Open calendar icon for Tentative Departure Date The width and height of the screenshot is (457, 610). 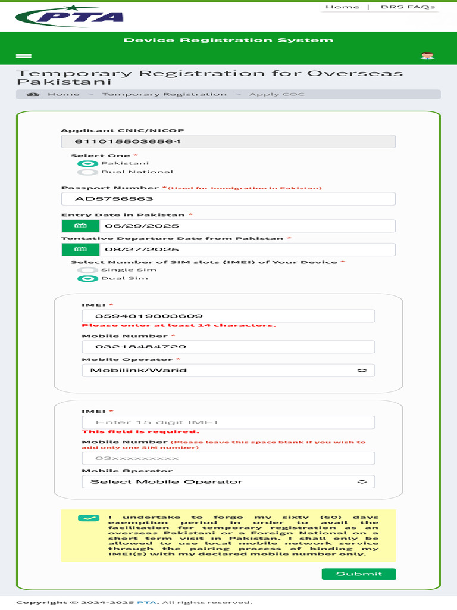click(x=80, y=250)
